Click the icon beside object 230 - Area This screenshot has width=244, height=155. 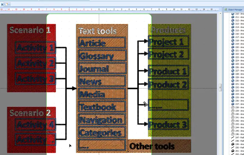click(x=233, y=81)
